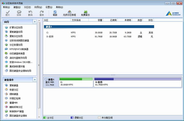184x121 pixels.
Task: Click the 重做 (redo) toolbar icon
Action: coord(42,13)
